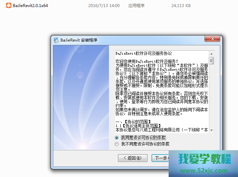Click the "BaJieRevit 安装程序" title bar text
This screenshot has width=238, height=177.
coord(79,40)
